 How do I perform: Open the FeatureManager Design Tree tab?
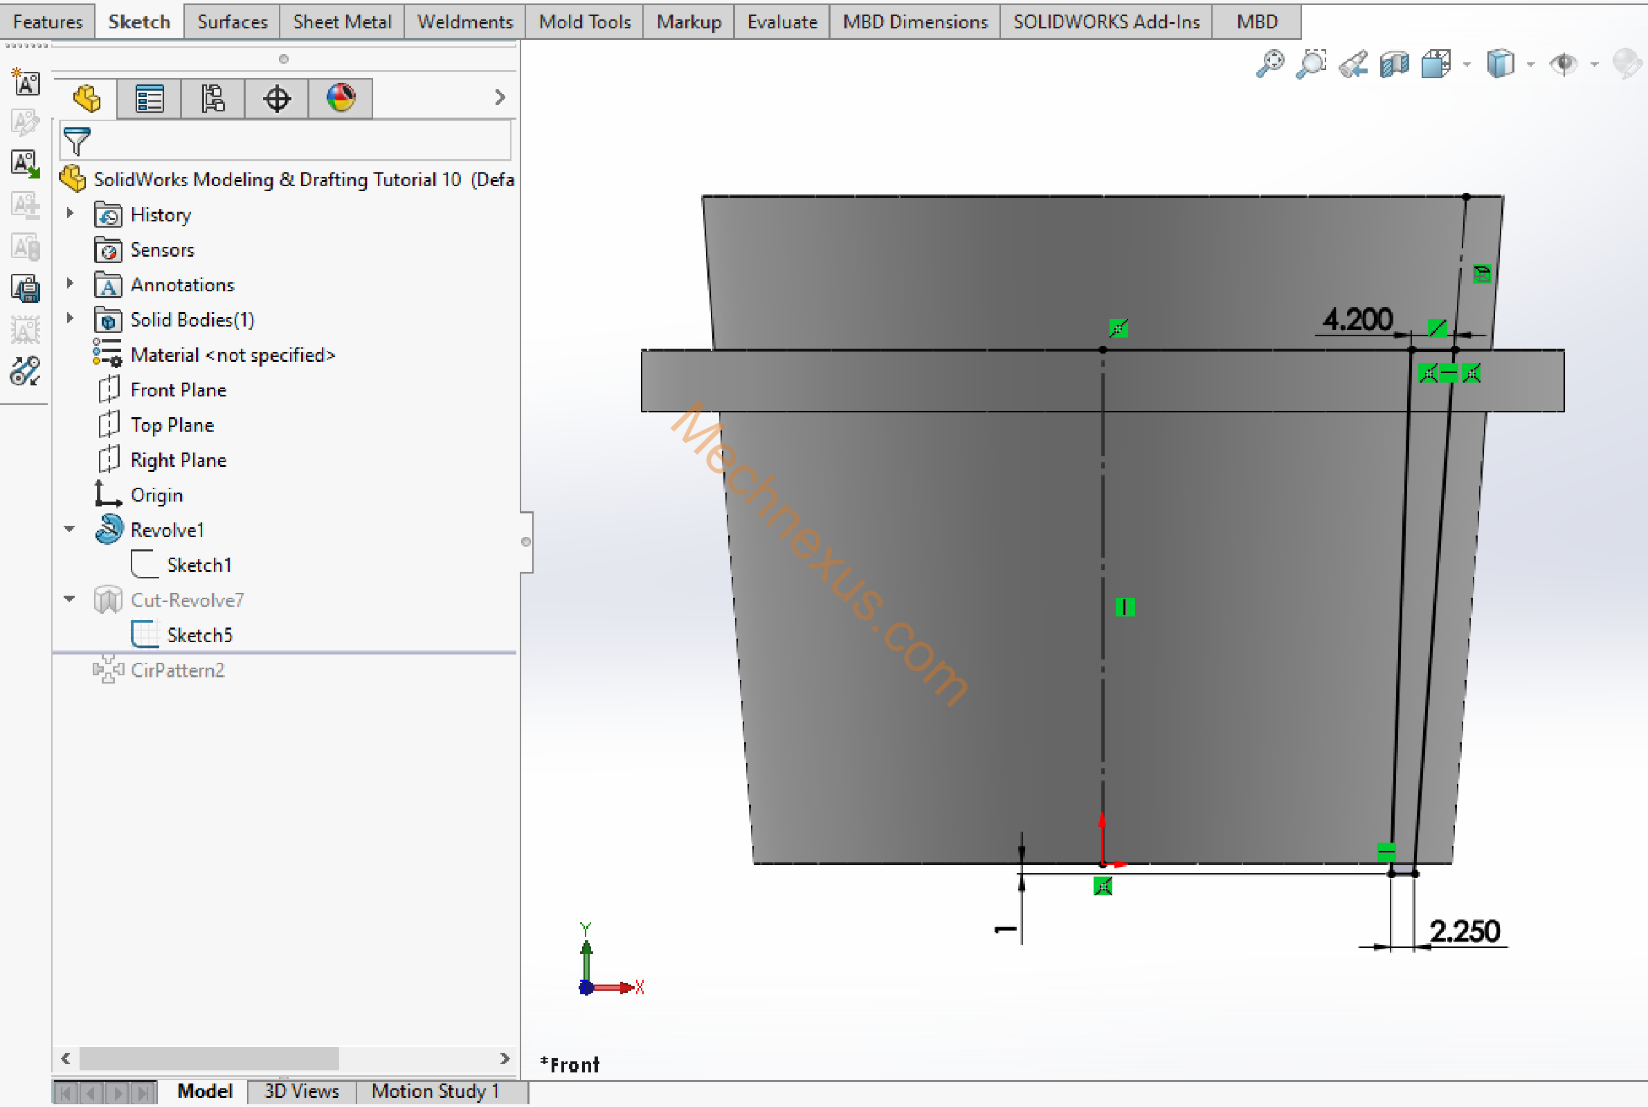[x=87, y=98]
